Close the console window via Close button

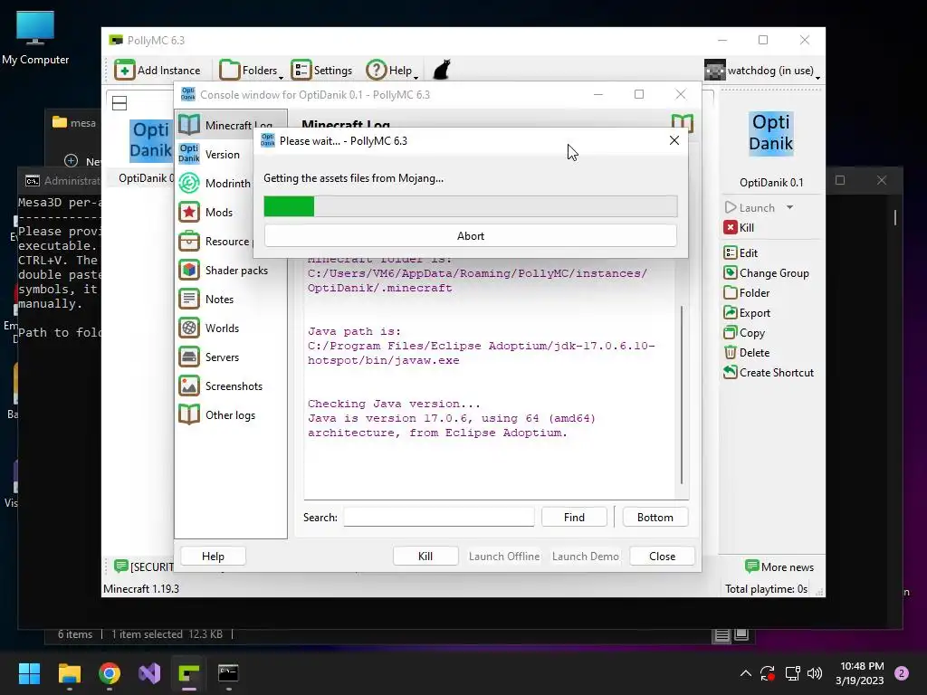[662, 557]
